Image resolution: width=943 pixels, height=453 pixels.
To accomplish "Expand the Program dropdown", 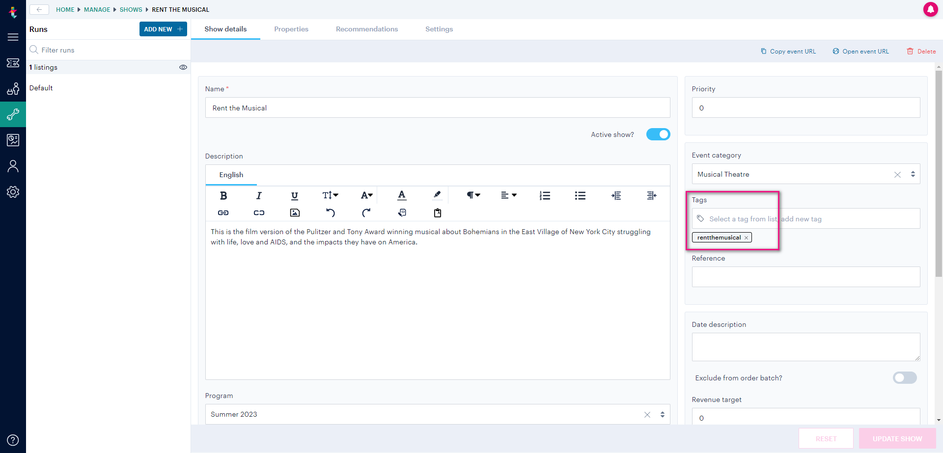I will tap(663, 415).
